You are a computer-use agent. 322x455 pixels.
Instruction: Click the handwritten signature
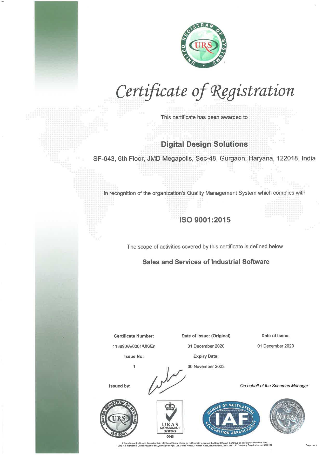pyautogui.click(x=166, y=381)
